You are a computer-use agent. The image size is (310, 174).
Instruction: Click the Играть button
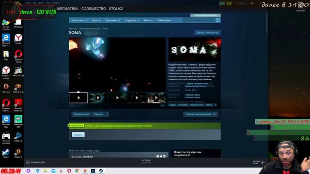(x=78, y=134)
